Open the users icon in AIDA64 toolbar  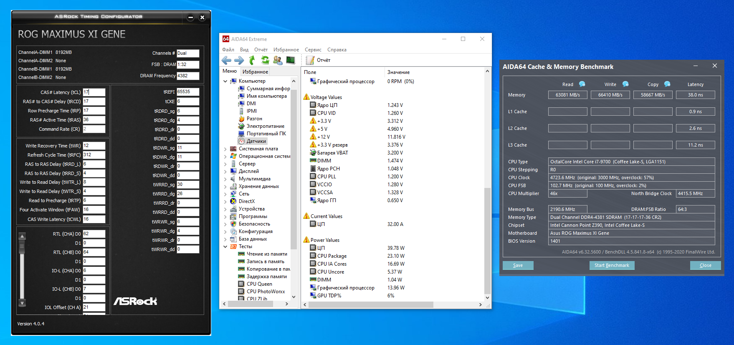point(278,60)
